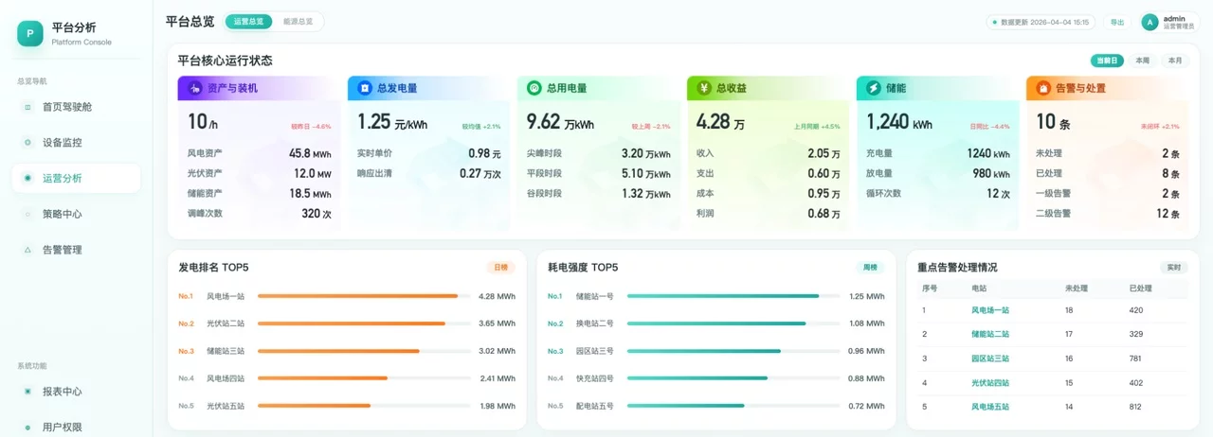Screen dimensions: 1213x437
Task: Click the orange 告警与处置 card icon
Action: (x=1043, y=88)
